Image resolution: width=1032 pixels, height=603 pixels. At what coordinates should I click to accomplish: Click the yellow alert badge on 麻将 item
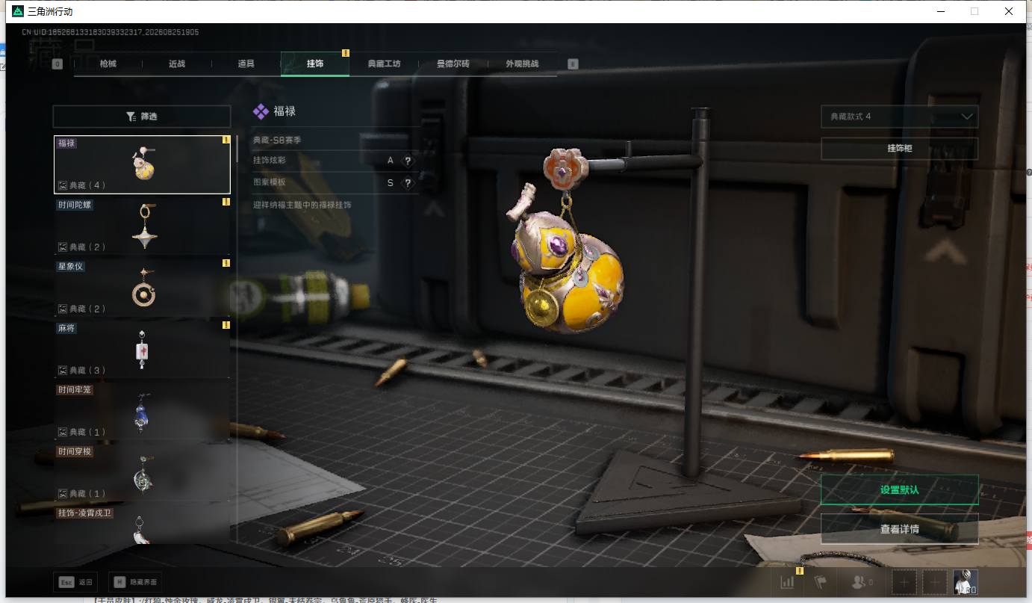tap(226, 325)
